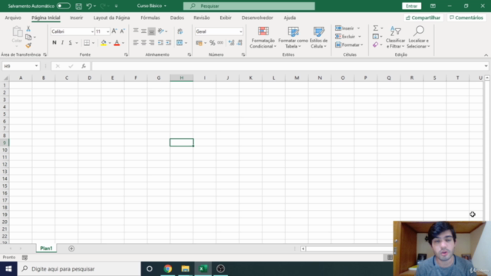
Task: Click the AutoSum sigma icon
Action: (375, 28)
